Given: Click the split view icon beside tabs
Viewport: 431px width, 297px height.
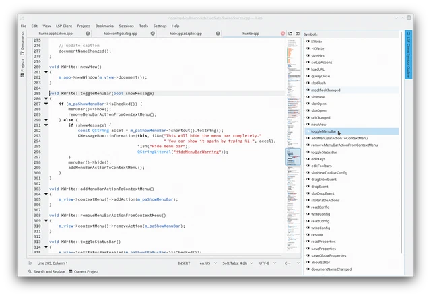Looking at the screenshot, I should tap(298, 33).
